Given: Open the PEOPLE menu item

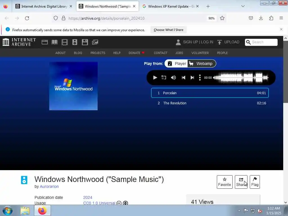Looking at the screenshot, I should [222, 53].
